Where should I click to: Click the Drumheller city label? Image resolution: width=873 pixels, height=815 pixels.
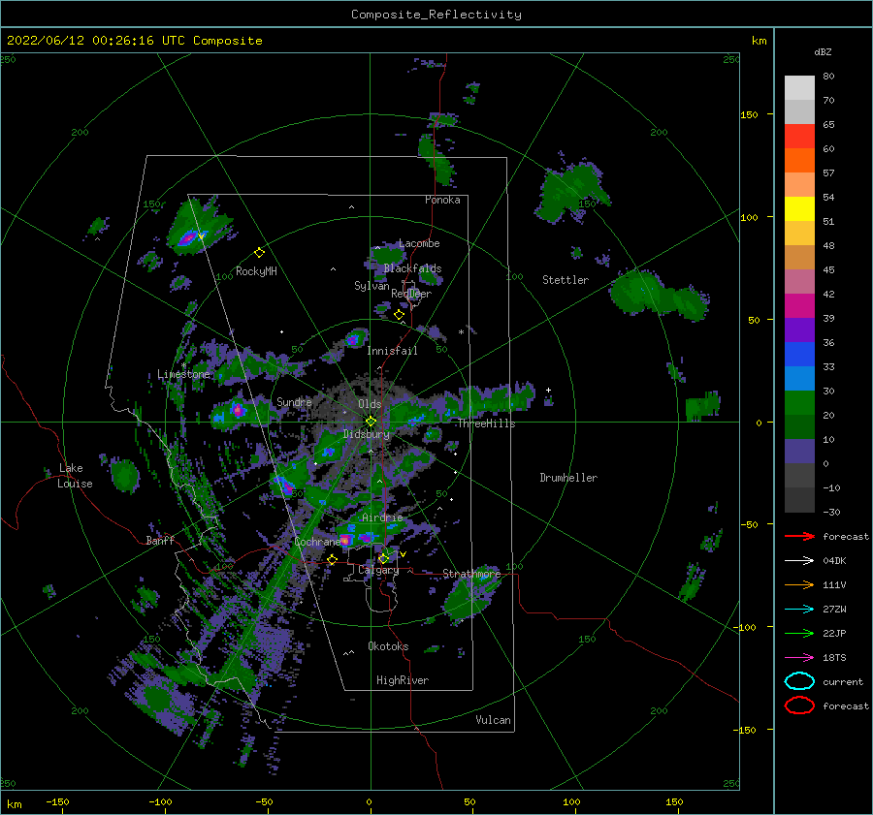[568, 478]
